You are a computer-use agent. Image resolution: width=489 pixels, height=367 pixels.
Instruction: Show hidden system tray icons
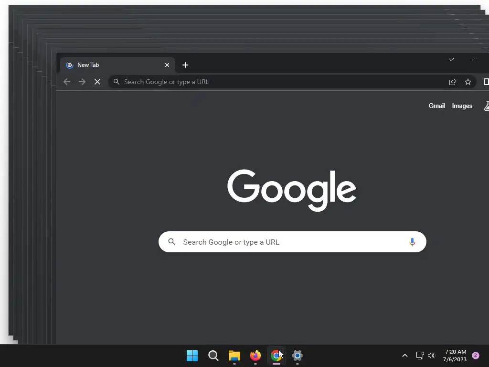(x=405, y=356)
